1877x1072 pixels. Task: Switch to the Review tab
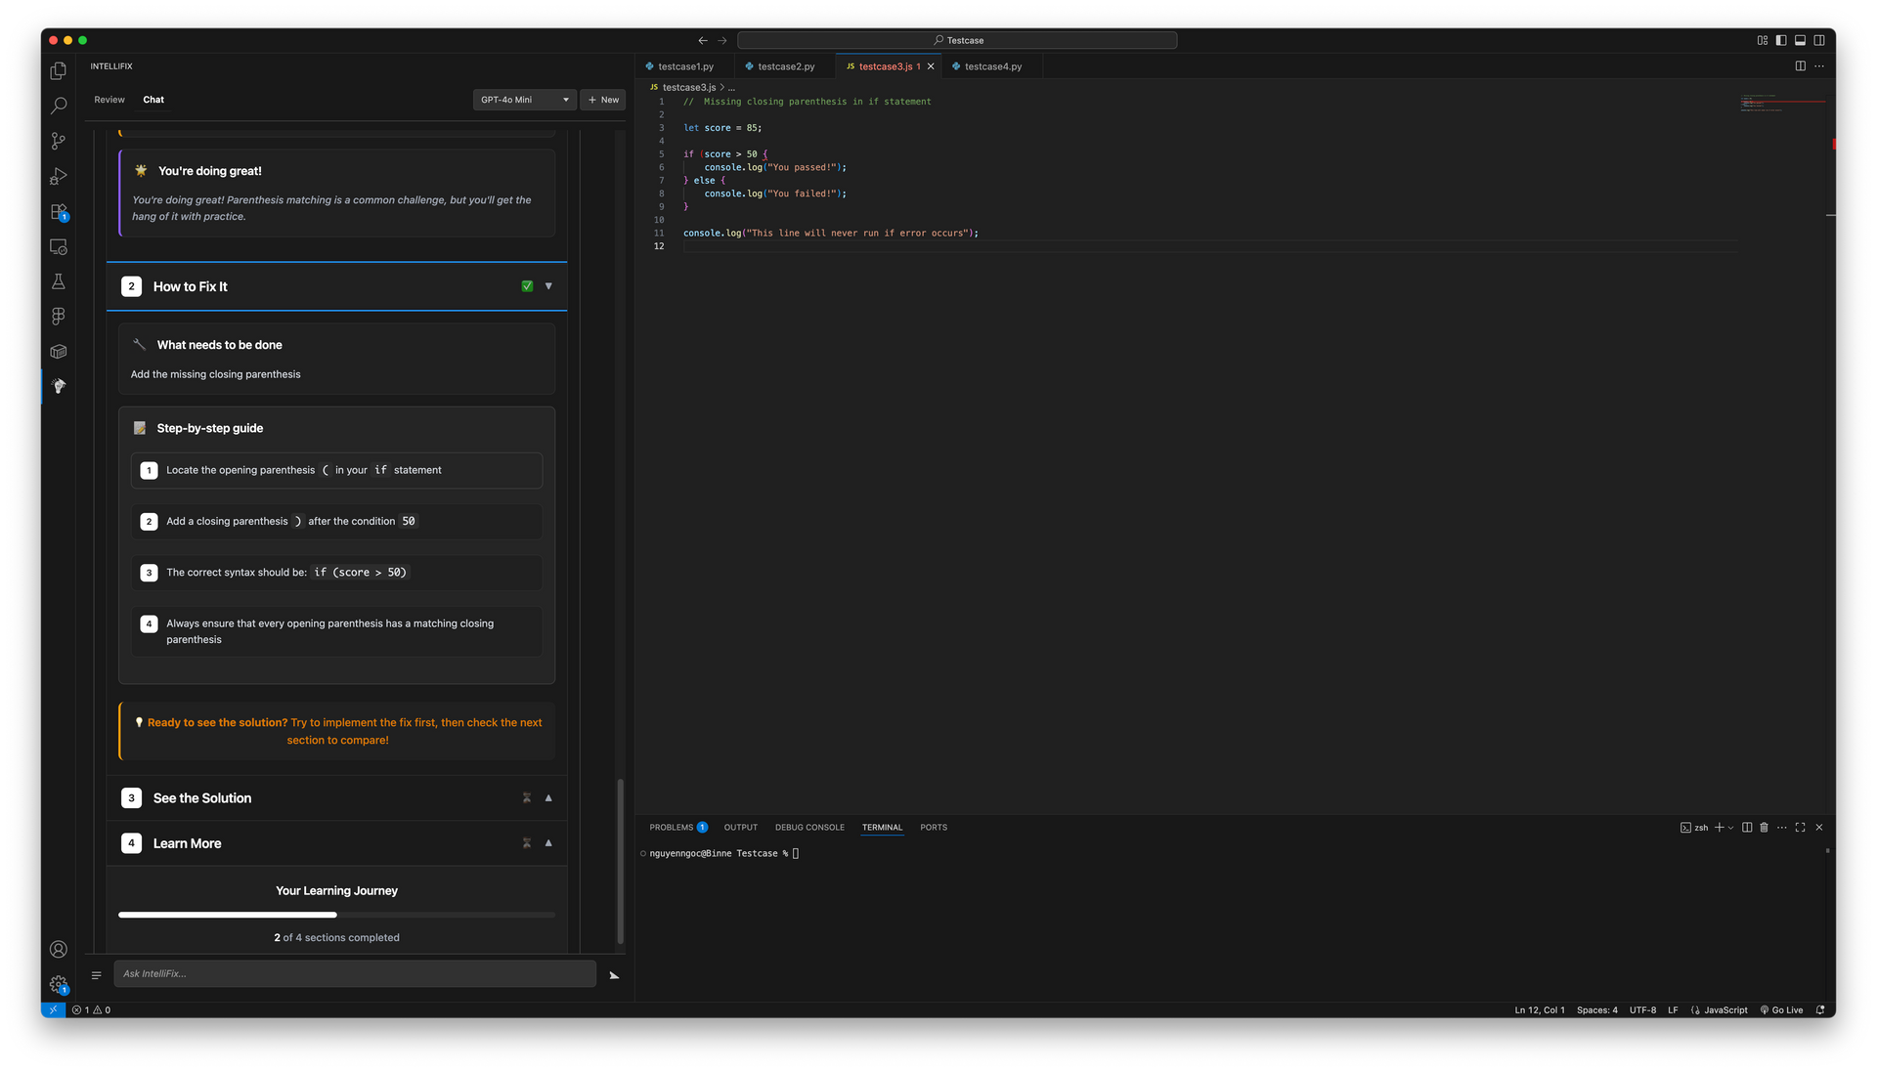coord(109,100)
